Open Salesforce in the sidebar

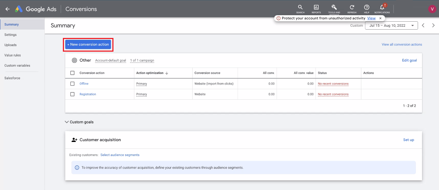pyautogui.click(x=12, y=78)
